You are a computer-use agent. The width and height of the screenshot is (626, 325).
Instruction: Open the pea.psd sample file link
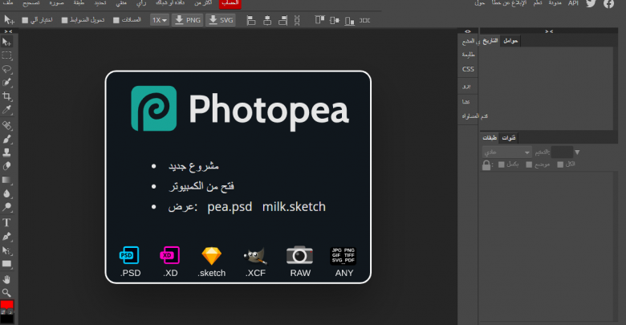230,206
